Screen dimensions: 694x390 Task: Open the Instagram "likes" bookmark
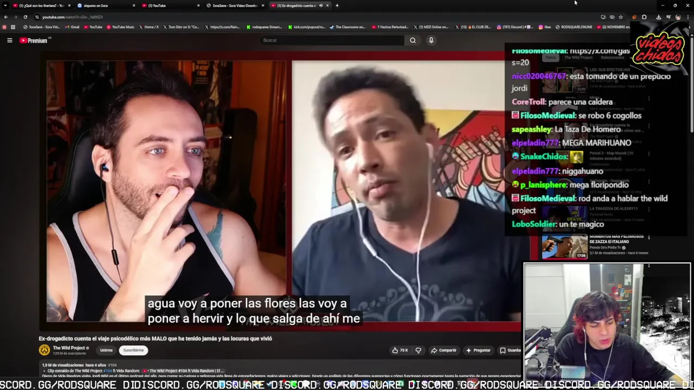pyautogui.click(x=545, y=27)
